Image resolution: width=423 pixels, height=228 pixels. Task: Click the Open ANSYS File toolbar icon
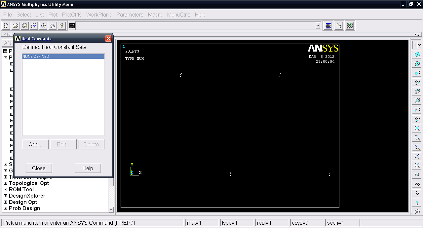15,25
